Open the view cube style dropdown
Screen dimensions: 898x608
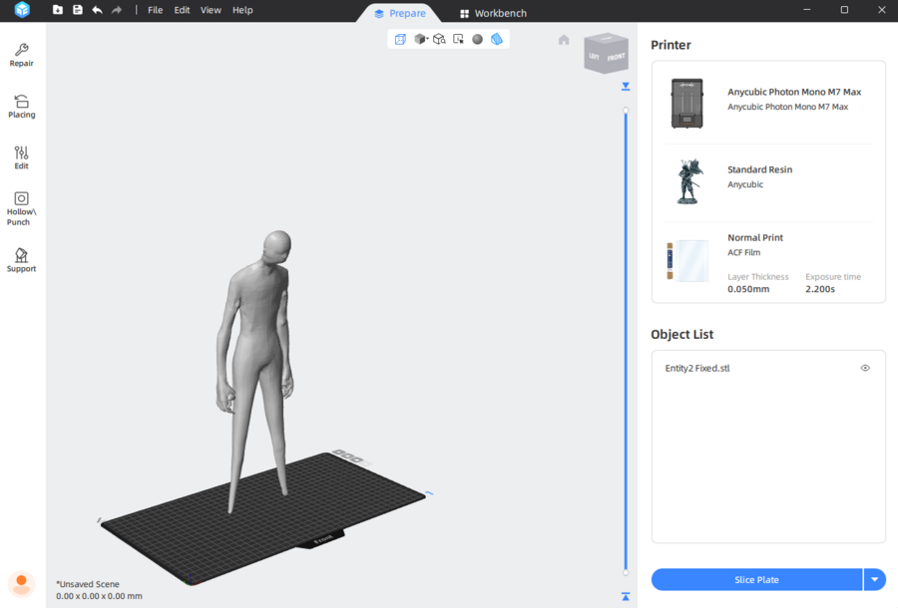coord(421,39)
